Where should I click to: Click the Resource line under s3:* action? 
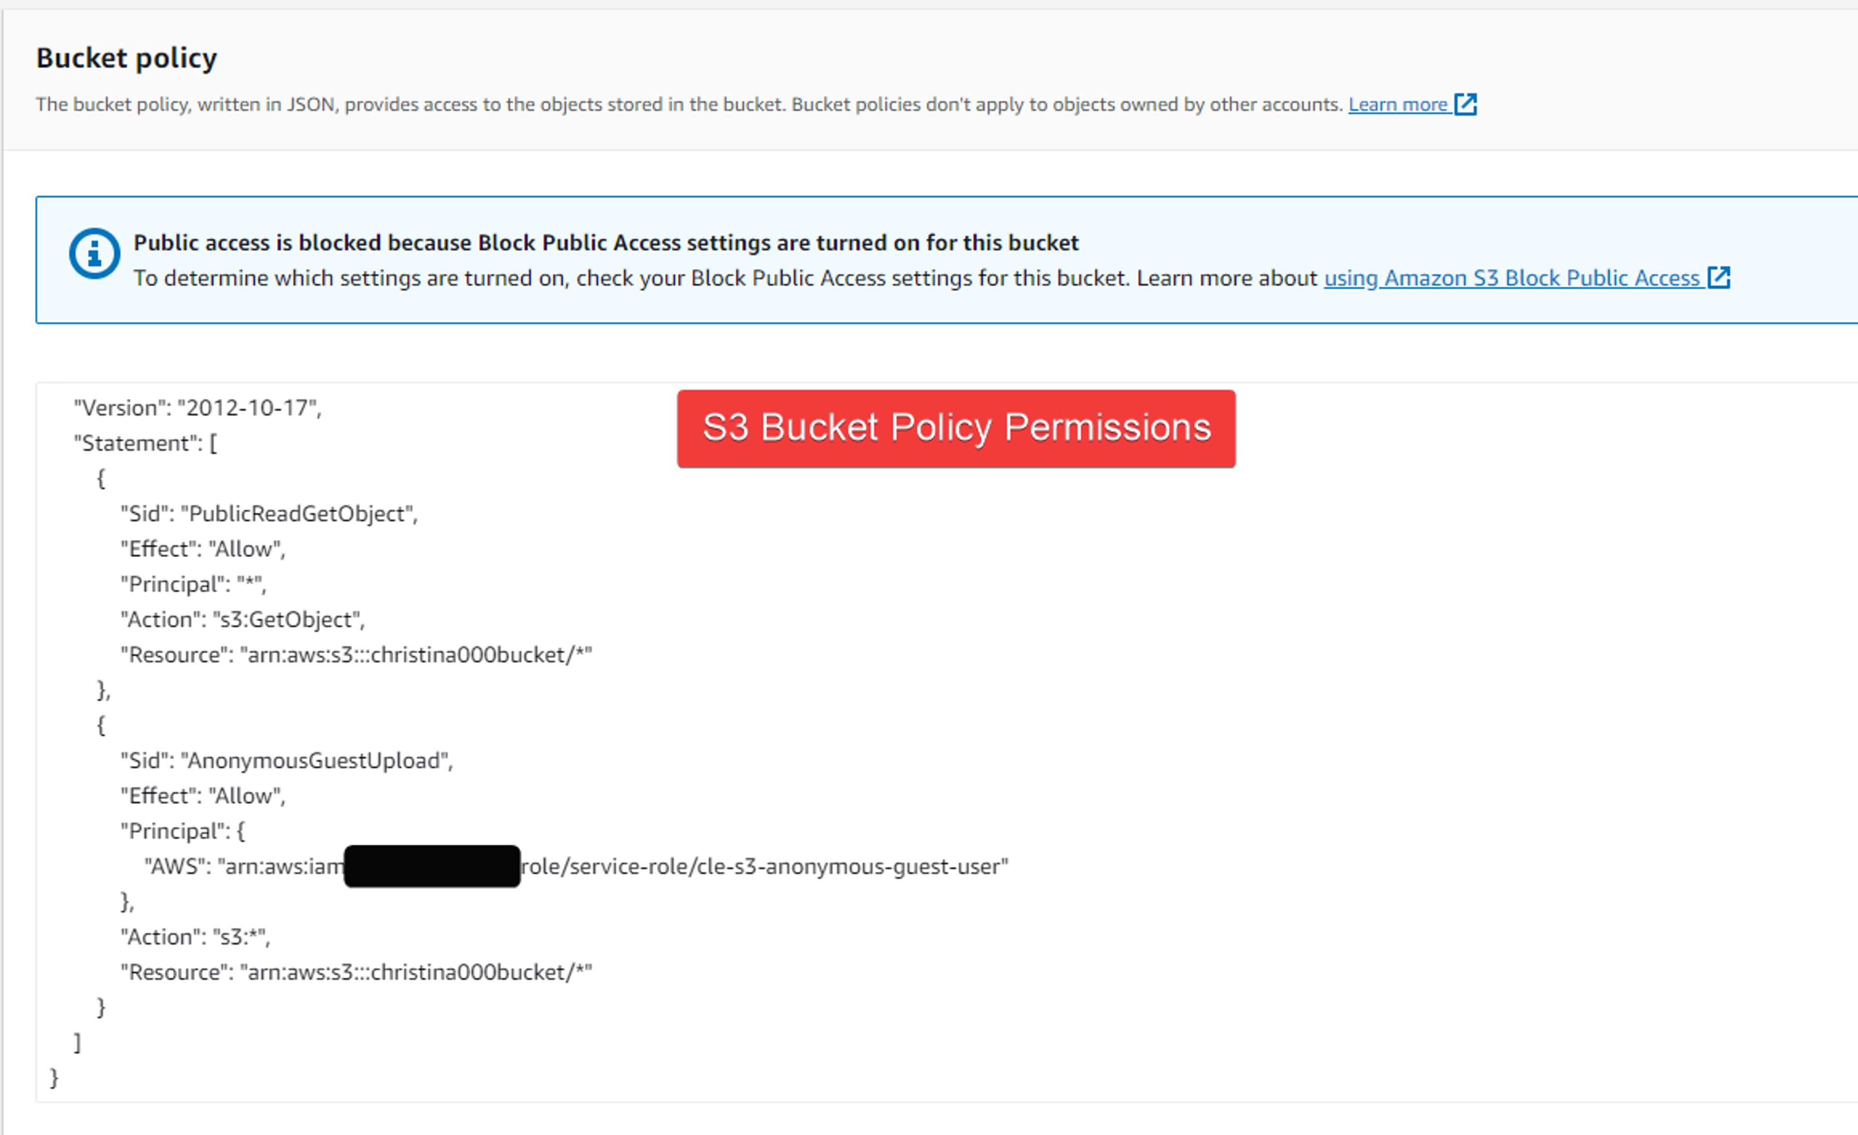pos(357,973)
